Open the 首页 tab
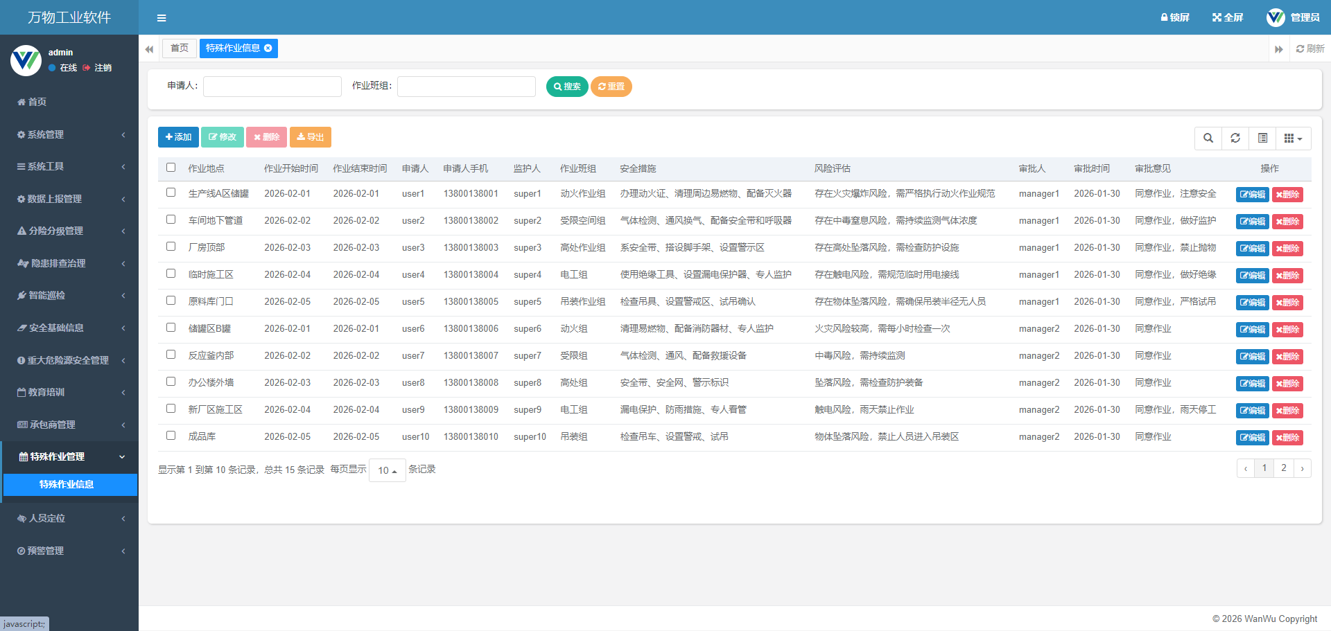1331x631 pixels. coord(180,48)
